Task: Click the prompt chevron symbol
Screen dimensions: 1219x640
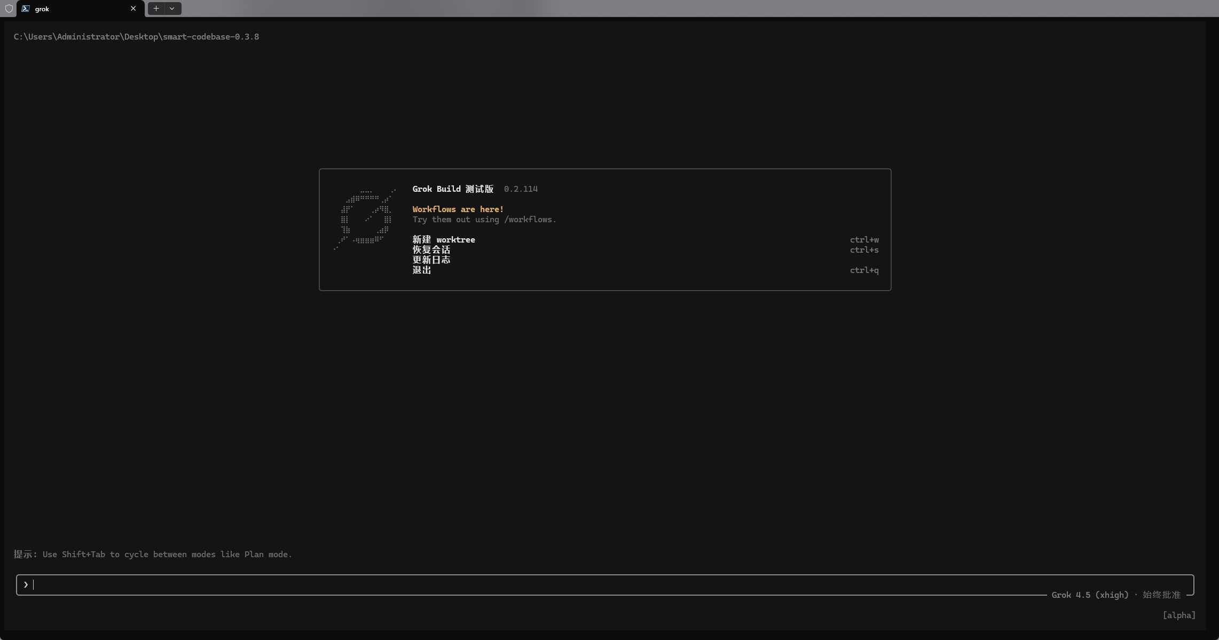Action: [x=26, y=585]
